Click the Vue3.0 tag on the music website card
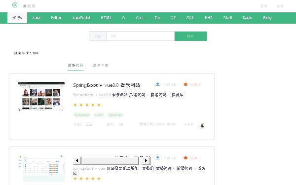The height and width of the screenshot is (185, 296). [x=99, y=115]
